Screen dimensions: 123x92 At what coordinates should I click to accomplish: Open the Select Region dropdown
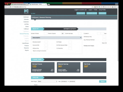[47, 82]
